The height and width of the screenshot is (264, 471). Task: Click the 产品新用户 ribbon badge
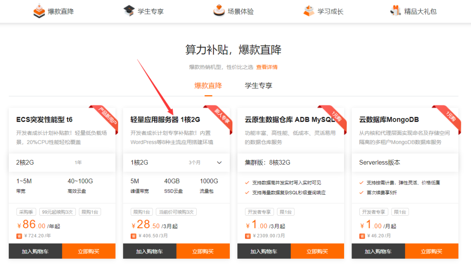107,115
